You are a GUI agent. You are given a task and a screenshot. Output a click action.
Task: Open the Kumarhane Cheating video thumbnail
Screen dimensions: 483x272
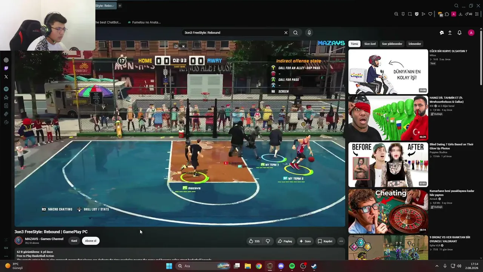coord(388,211)
